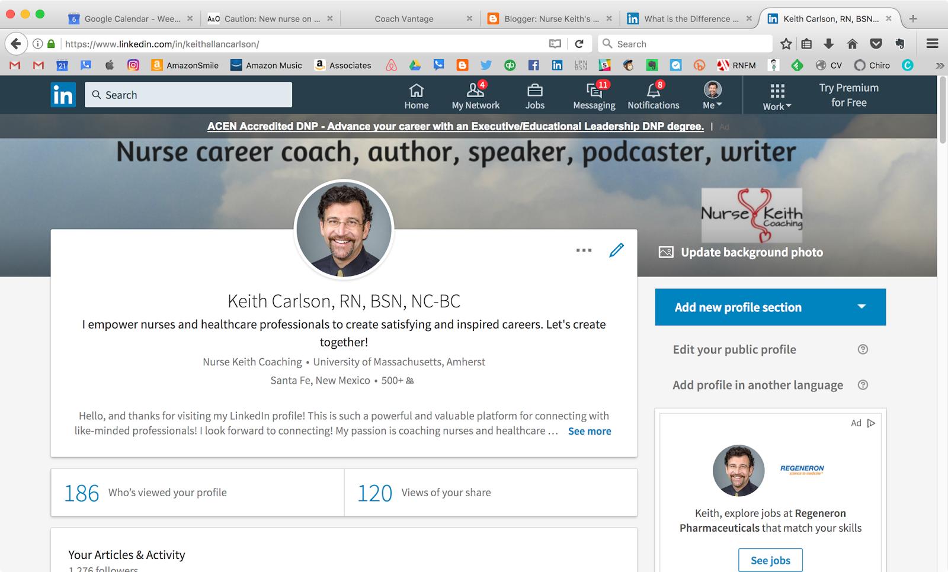
Task: Click the help question mark beside Edit your public profile
Action: coord(863,349)
